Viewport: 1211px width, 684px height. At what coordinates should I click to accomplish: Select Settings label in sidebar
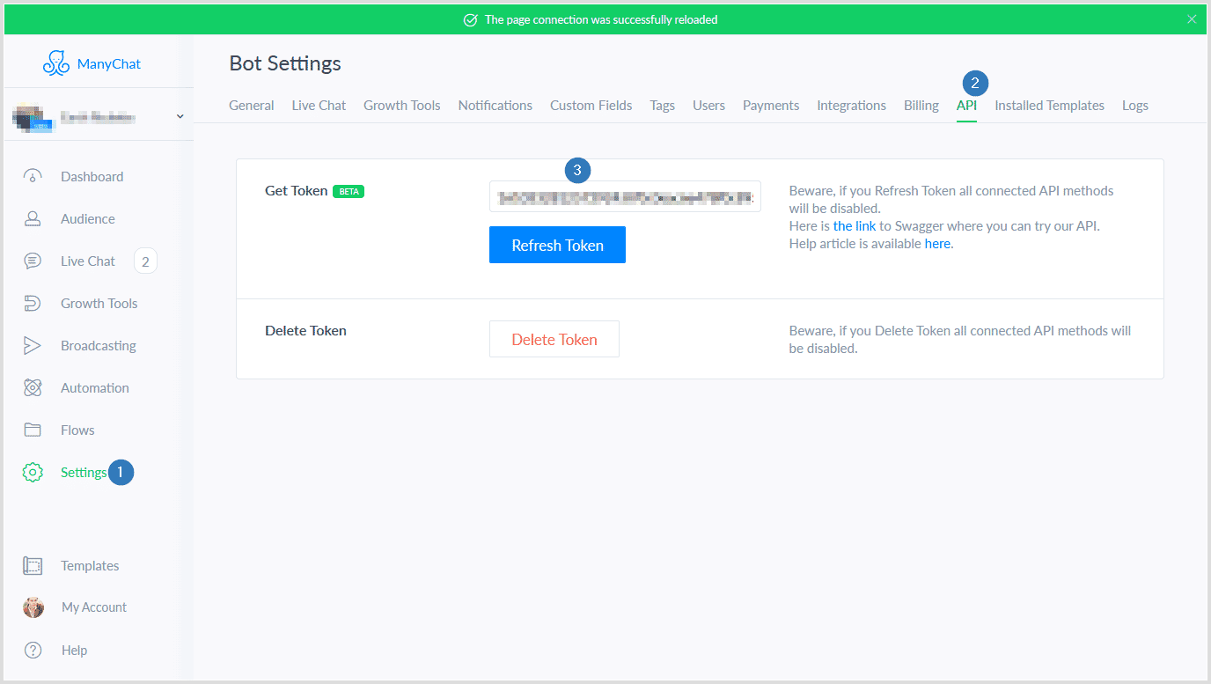pos(84,472)
